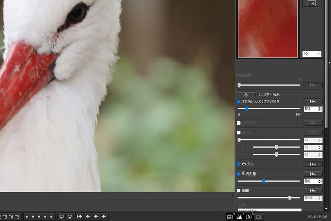Click the red magnified preview thumbnail

pyautogui.click(x=268, y=29)
